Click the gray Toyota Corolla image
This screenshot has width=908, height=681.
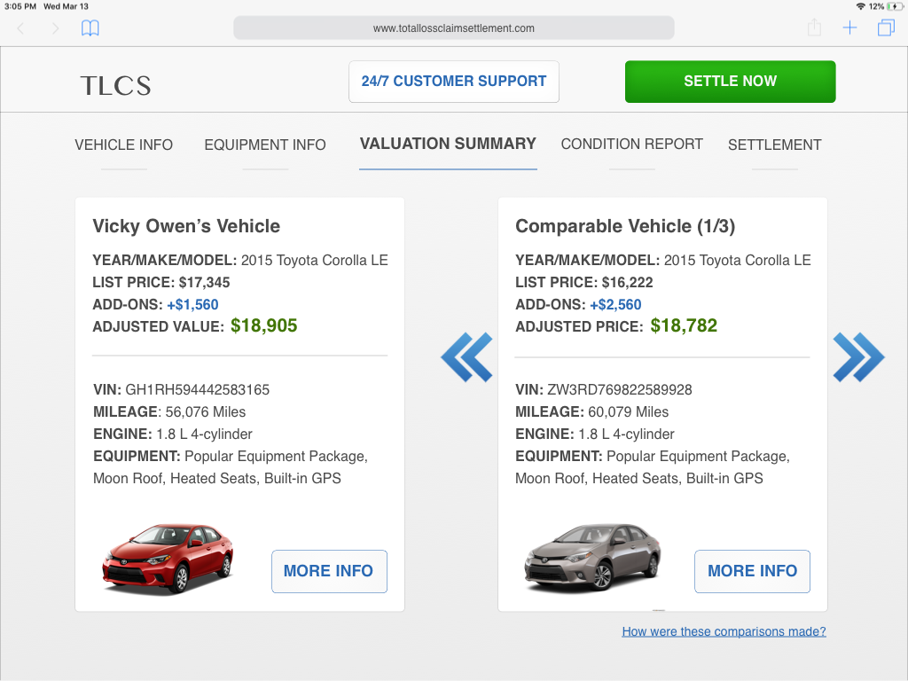(x=592, y=557)
